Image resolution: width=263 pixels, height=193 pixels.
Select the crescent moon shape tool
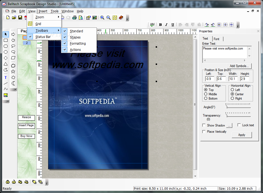13,83
